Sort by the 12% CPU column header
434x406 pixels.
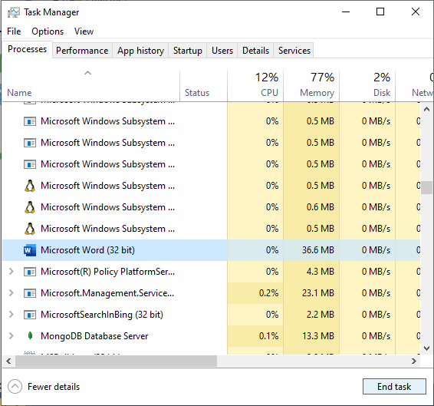tap(255, 86)
